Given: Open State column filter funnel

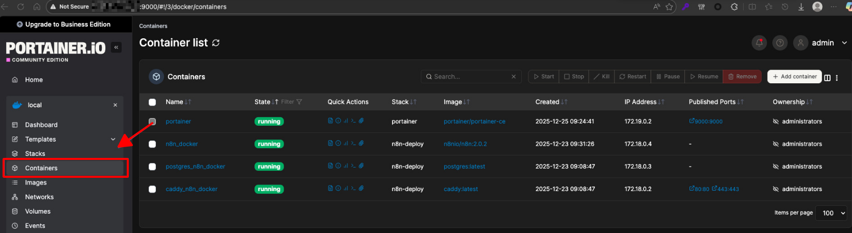Looking at the screenshot, I should [x=299, y=102].
